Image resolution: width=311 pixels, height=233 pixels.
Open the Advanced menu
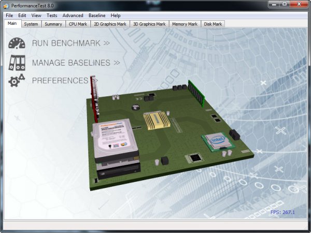point(73,16)
